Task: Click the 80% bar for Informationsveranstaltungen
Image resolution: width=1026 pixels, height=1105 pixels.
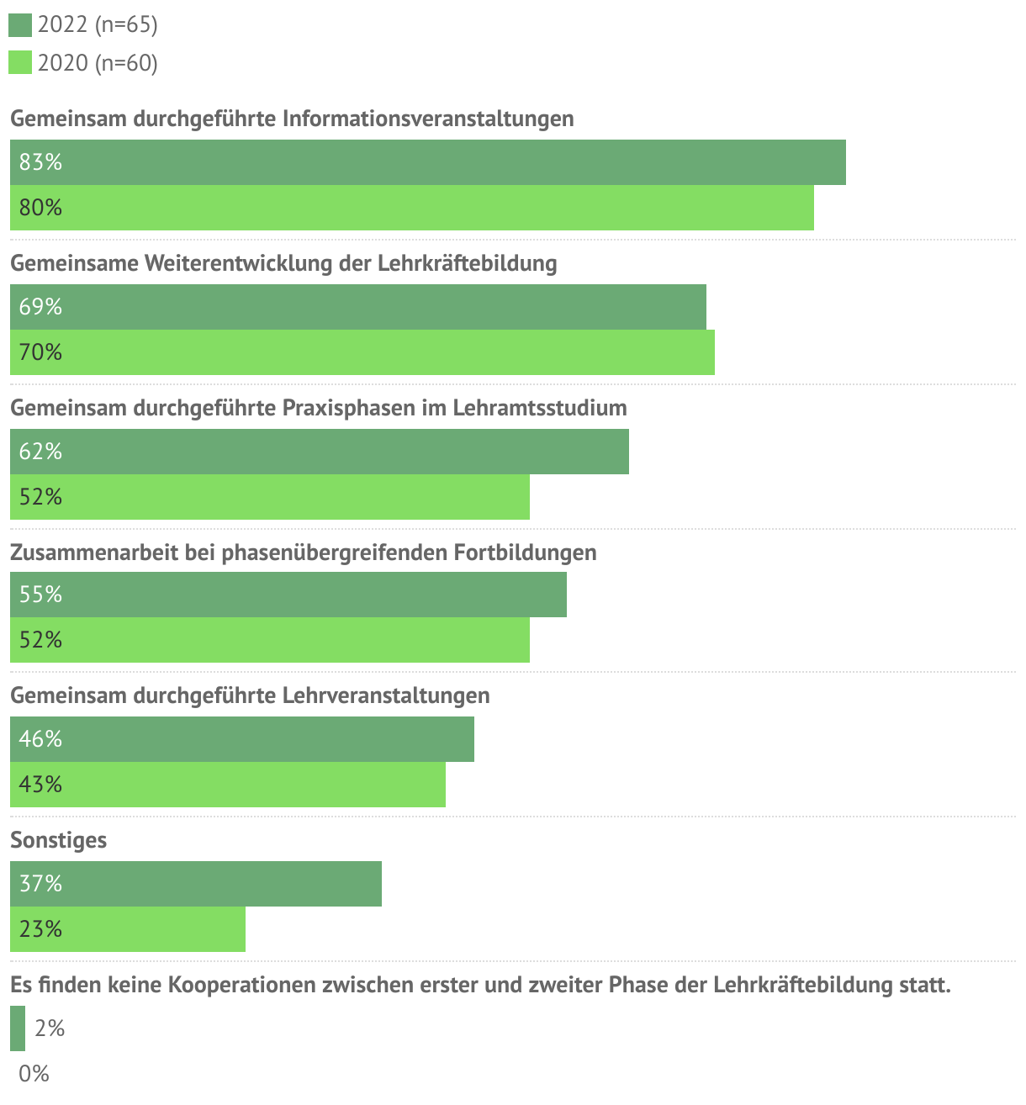Action: click(x=412, y=208)
